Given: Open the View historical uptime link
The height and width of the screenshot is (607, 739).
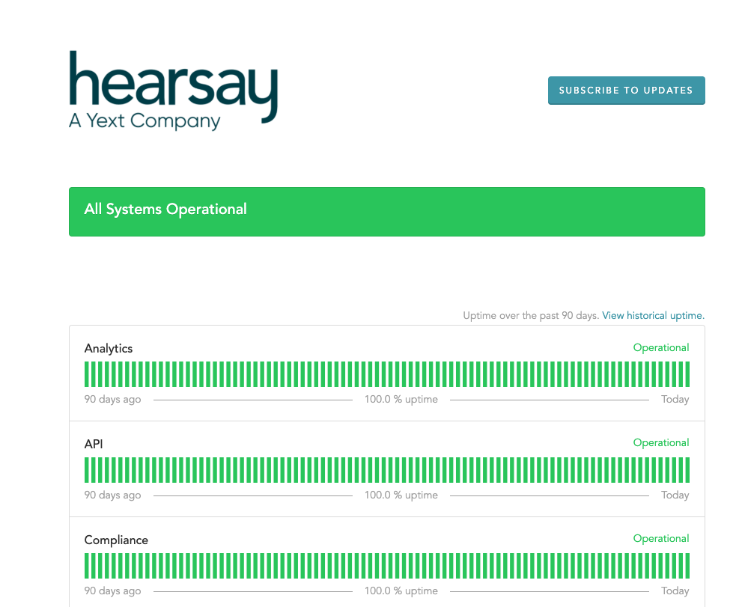Looking at the screenshot, I should [653, 315].
